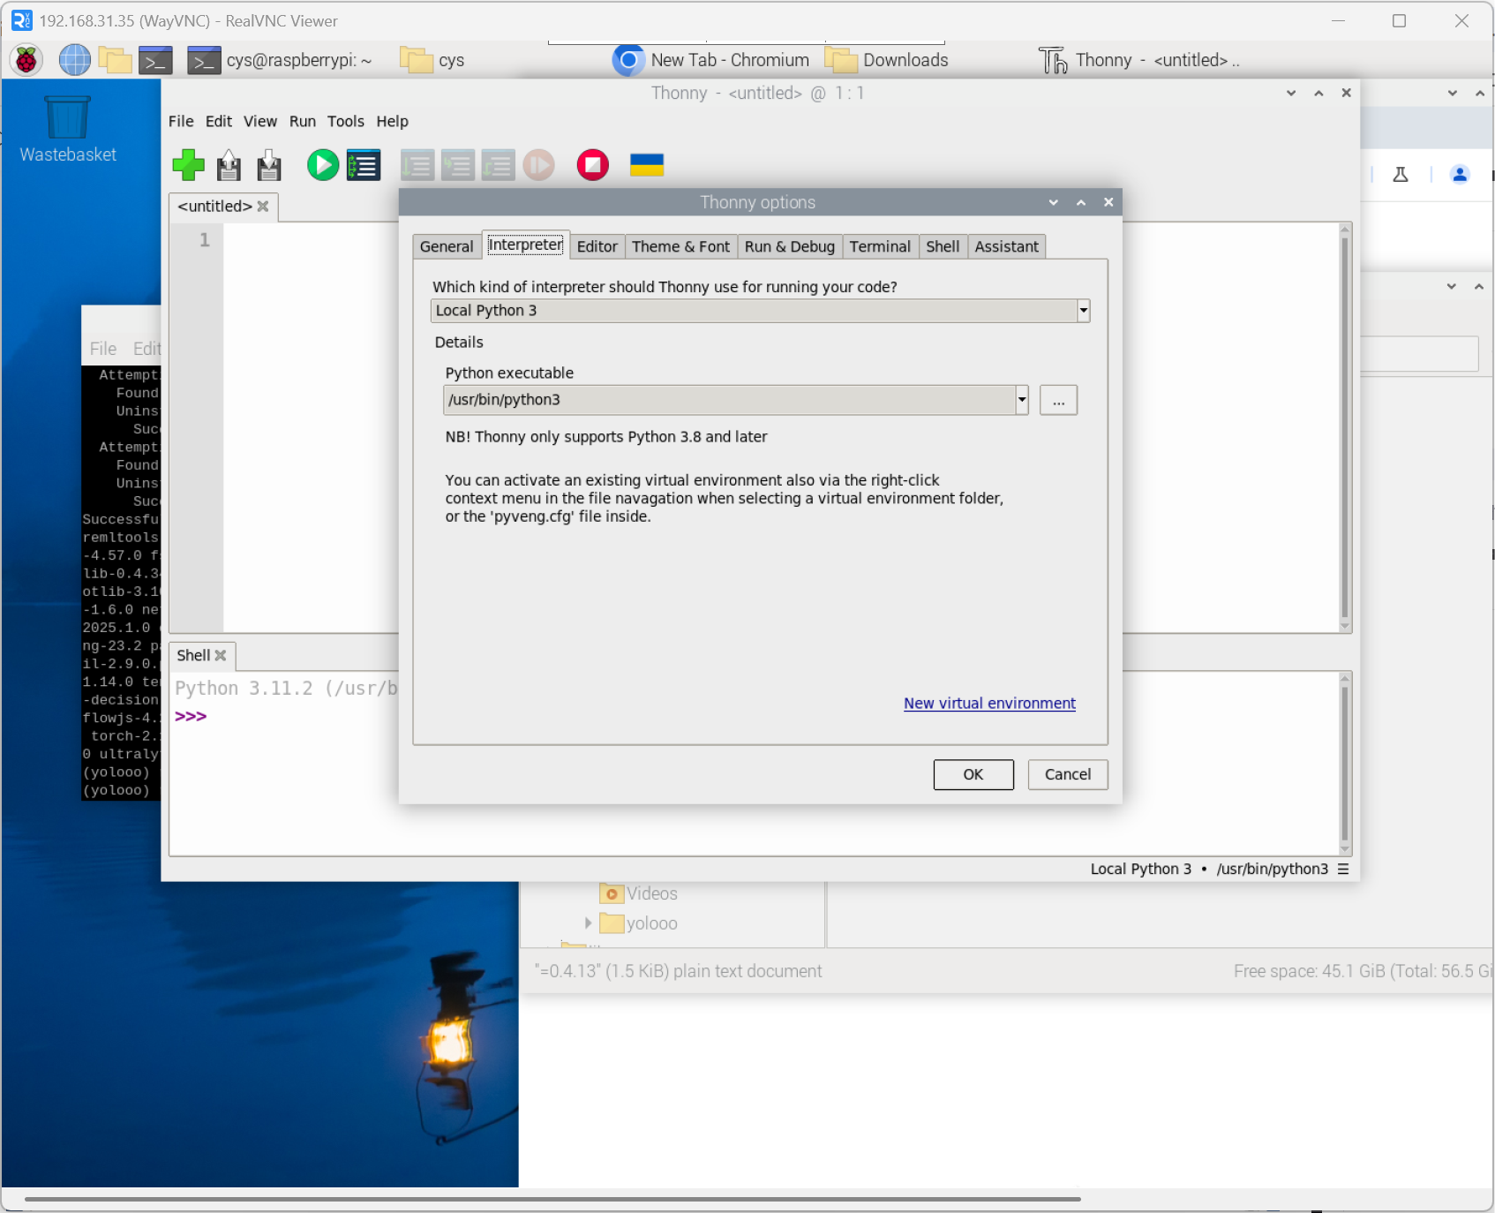
Task: Click the Step over debug icon
Action: click(x=417, y=165)
